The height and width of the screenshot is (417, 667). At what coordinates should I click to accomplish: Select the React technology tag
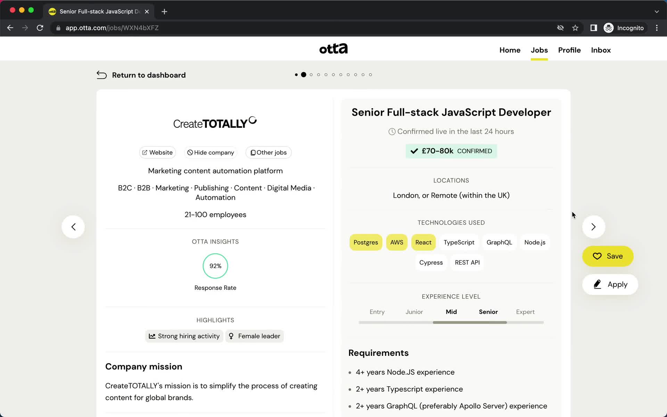[x=423, y=242]
